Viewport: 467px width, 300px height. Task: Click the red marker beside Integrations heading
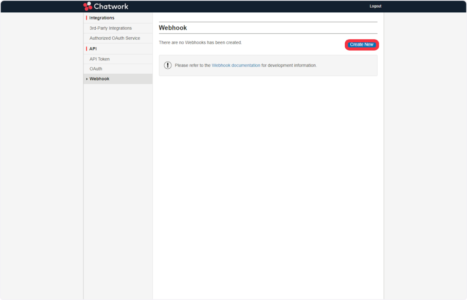(x=86, y=18)
